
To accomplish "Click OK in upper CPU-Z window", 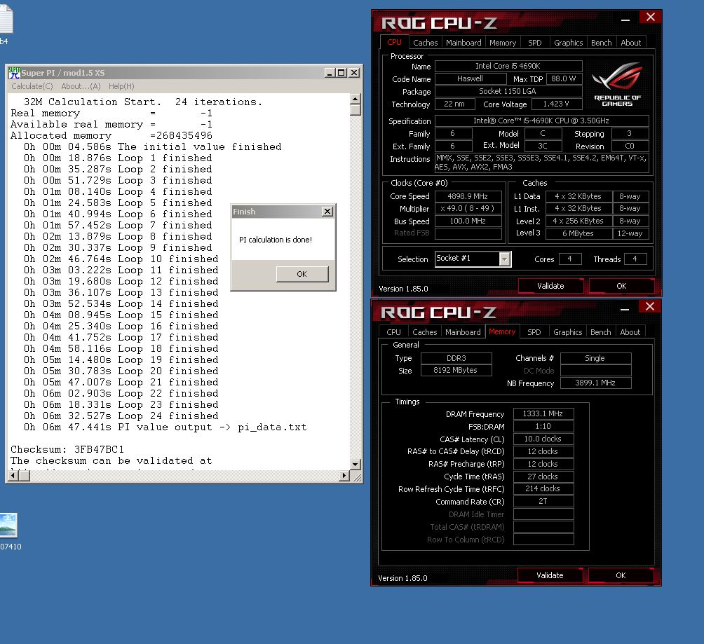I will 621,286.
